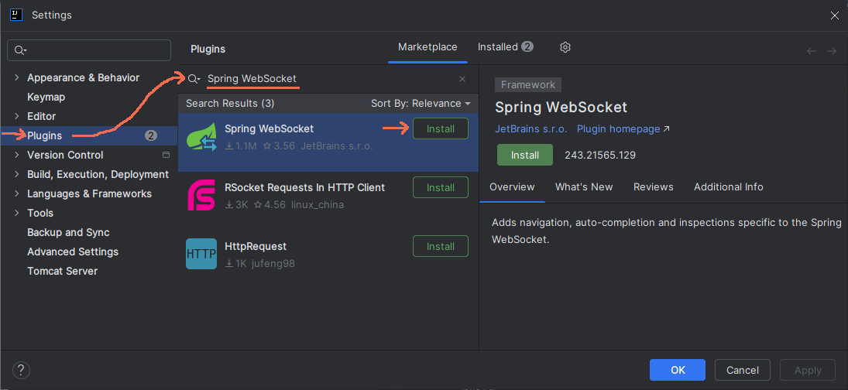Image resolution: width=848 pixels, height=390 pixels.
Task: Clear the plugin search field with X
Action: [462, 79]
